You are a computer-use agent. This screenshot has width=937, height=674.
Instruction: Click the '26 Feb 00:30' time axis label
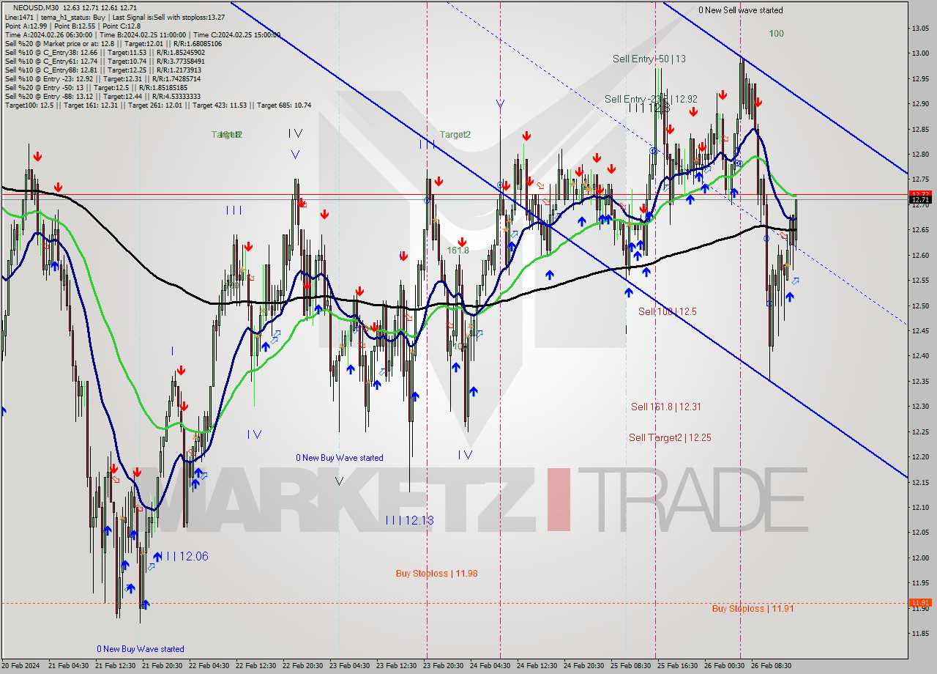click(x=724, y=665)
